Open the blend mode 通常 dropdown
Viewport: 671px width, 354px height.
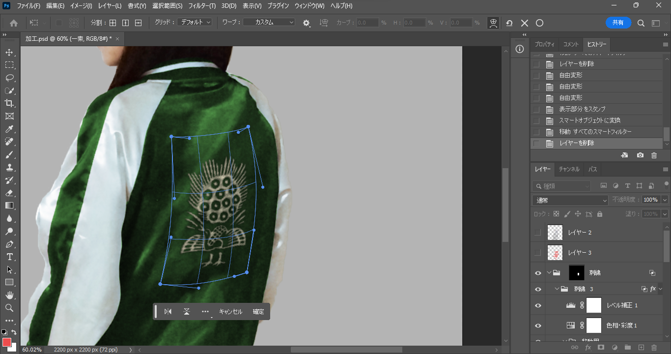[x=570, y=201]
